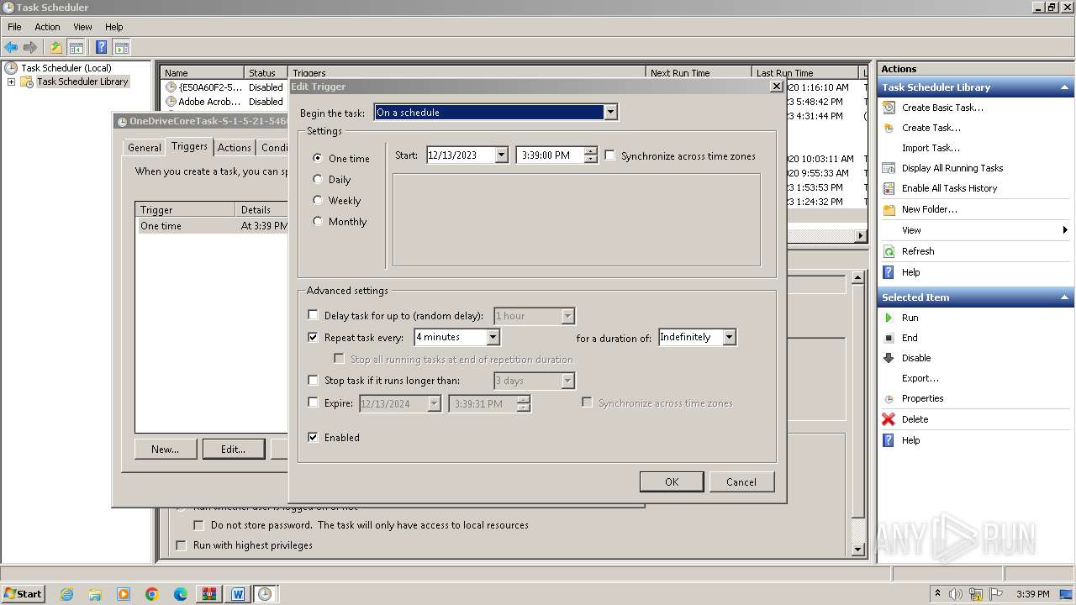Screen dimensions: 1076x605
Task: Click the blue Help toolbar icon
Action: [102, 48]
